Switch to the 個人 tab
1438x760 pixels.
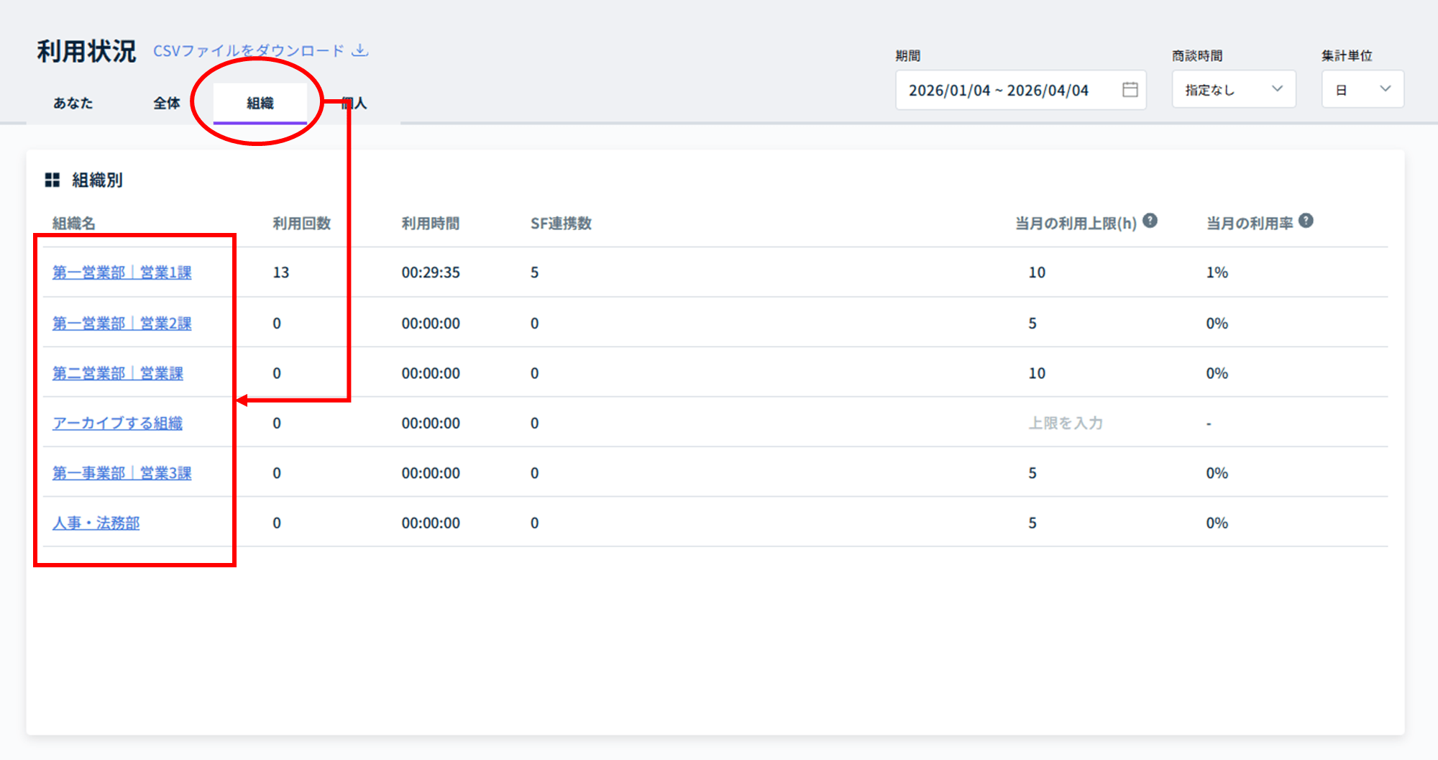[x=354, y=104]
